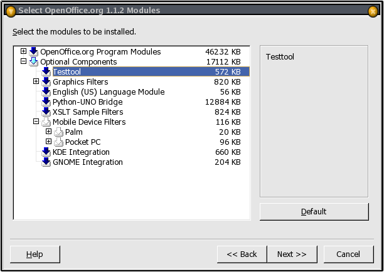Click the 17112 KB size value
Viewport: 384px width, 272px height.
pos(223,61)
